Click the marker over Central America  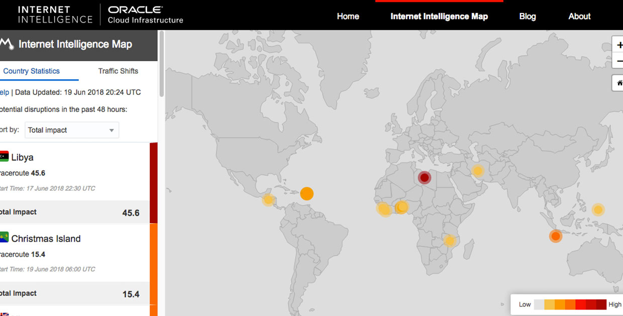pyautogui.click(x=268, y=200)
